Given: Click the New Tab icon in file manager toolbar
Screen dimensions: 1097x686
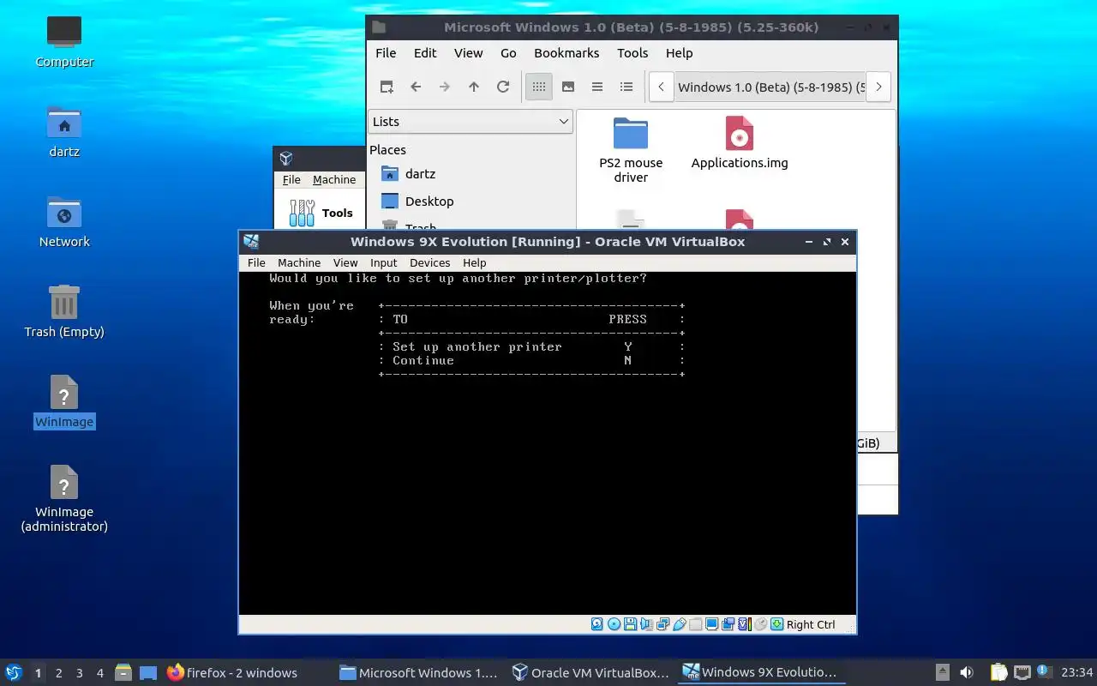Looking at the screenshot, I should (387, 87).
